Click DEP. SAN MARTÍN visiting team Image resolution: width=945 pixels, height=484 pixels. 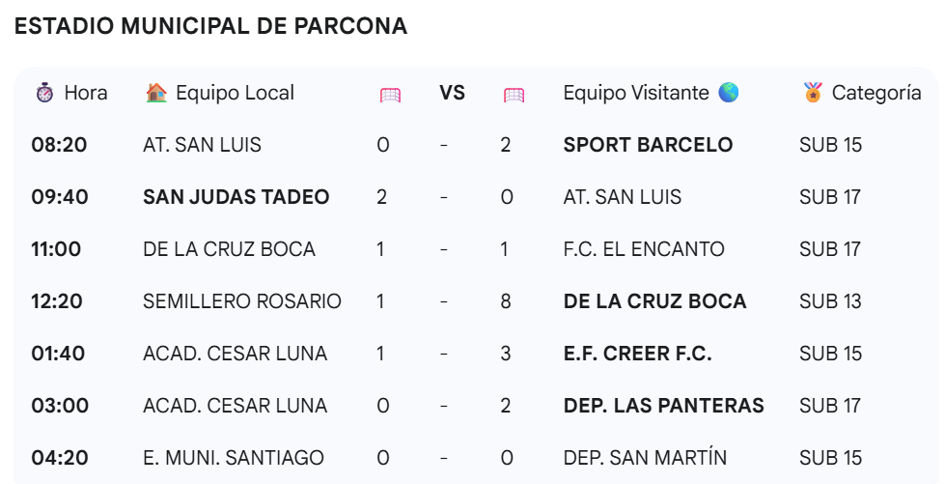coord(645,458)
